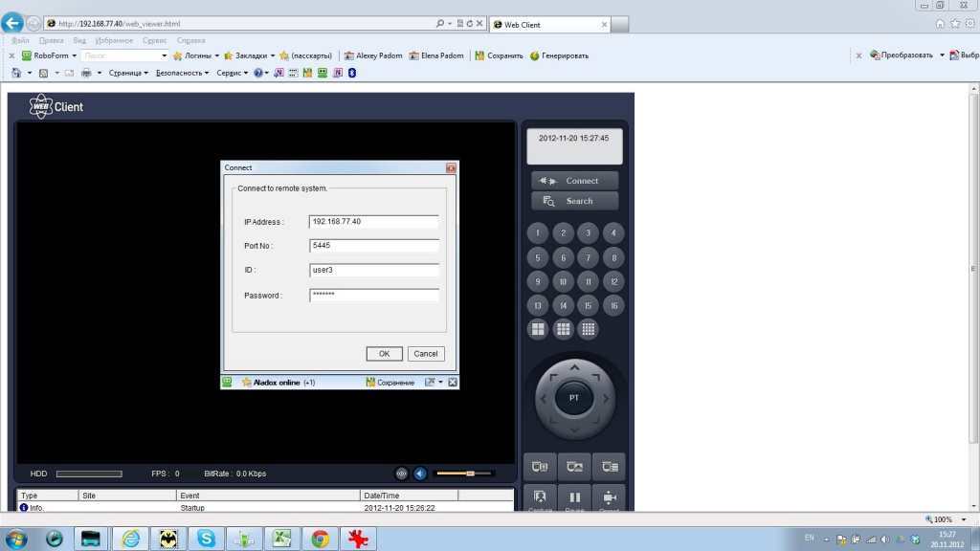The width and height of the screenshot is (980, 551).
Task: Toggle the microphone audio button
Action: tap(402, 474)
